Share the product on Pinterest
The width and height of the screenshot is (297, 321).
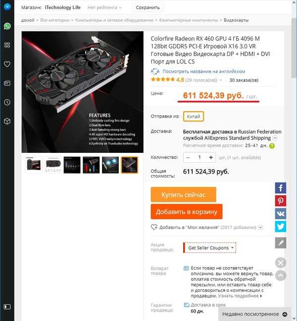[x=280, y=201]
